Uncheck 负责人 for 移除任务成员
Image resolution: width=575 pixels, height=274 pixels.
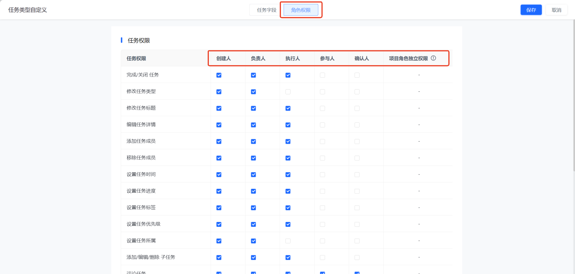click(x=253, y=158)
